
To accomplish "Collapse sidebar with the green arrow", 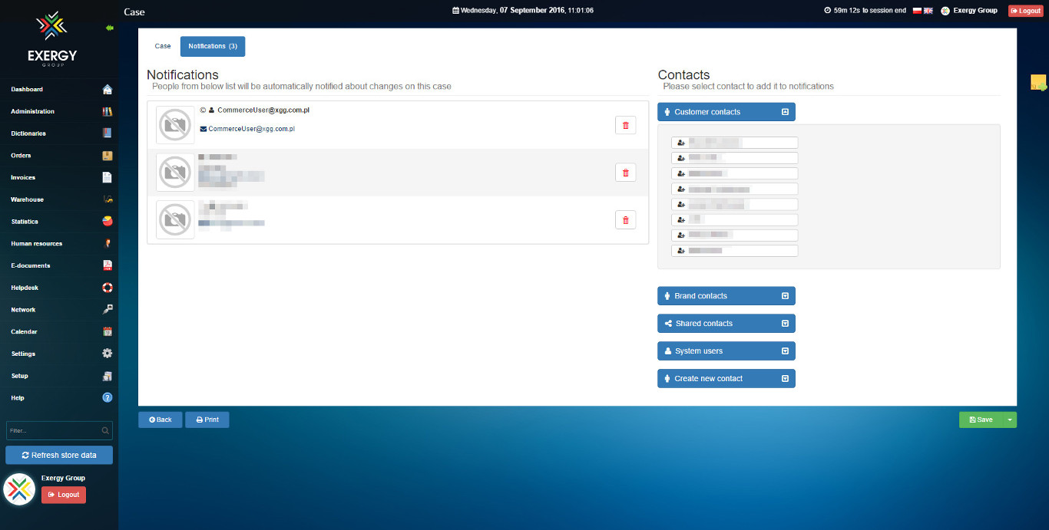I will pos(110,28).
